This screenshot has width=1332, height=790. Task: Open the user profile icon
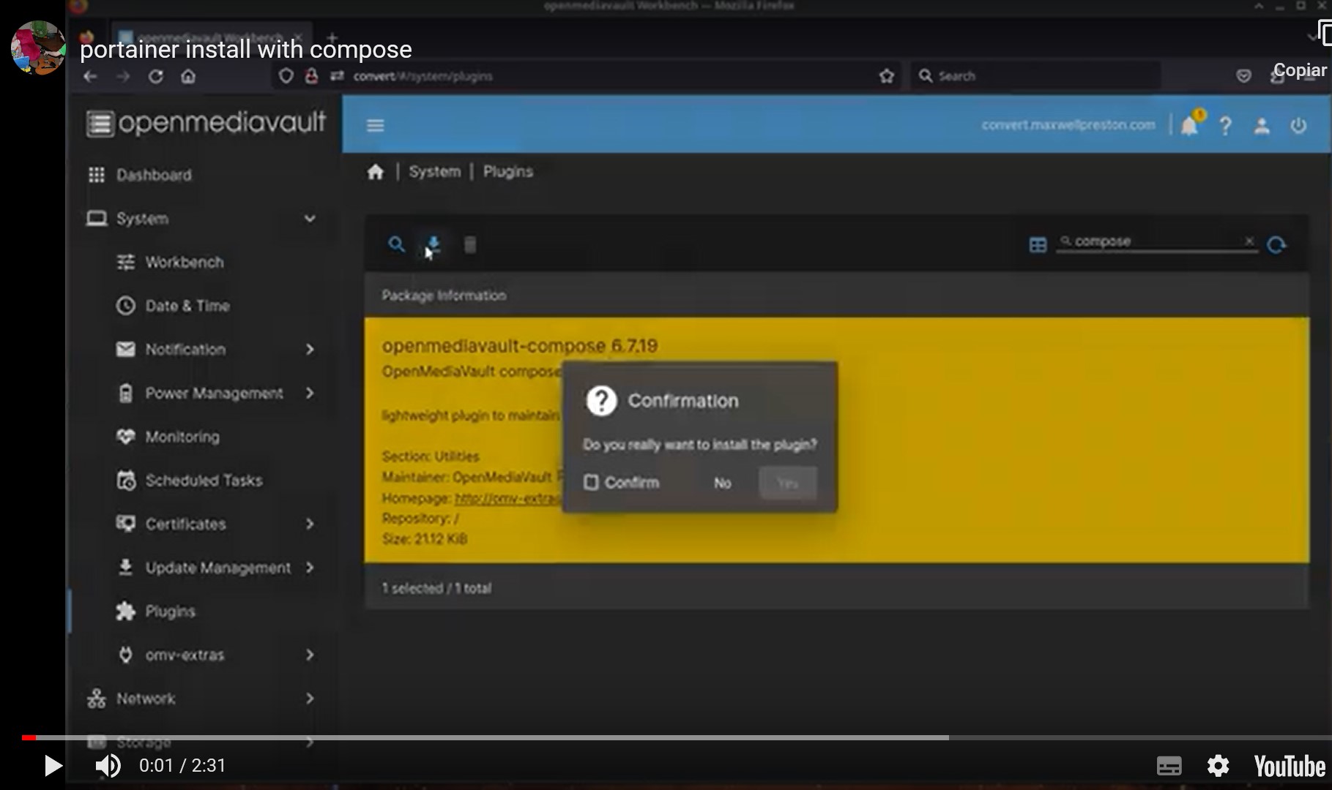tap(1261, 126)
